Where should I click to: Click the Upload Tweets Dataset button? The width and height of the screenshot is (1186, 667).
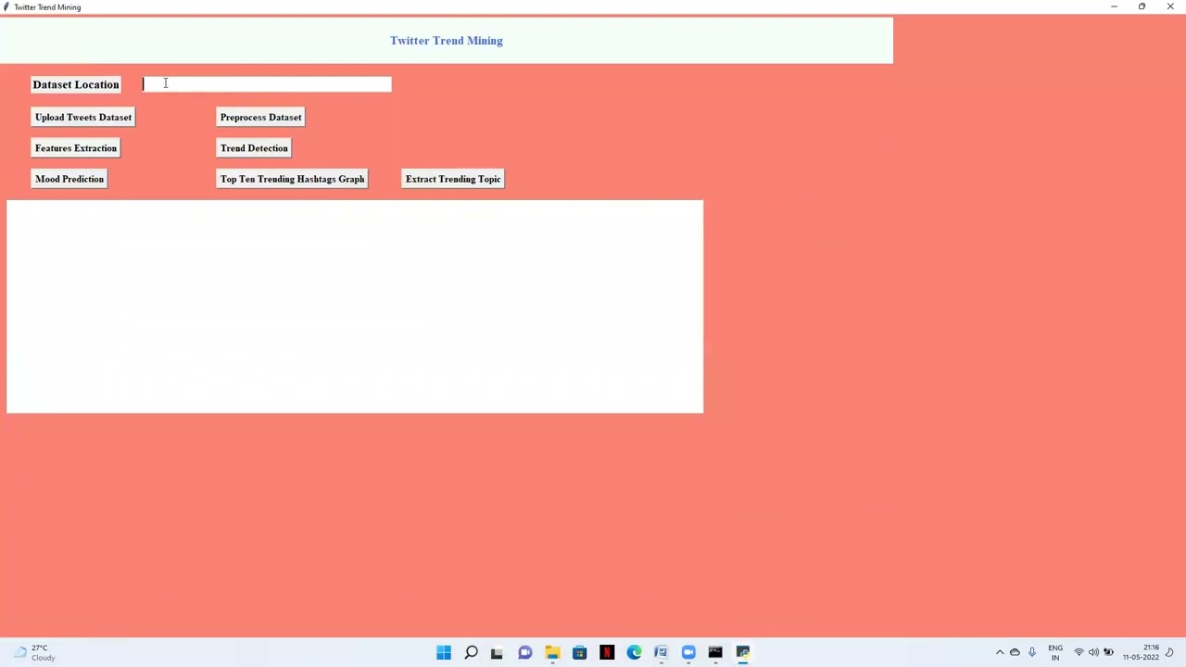tap(83, 118)
